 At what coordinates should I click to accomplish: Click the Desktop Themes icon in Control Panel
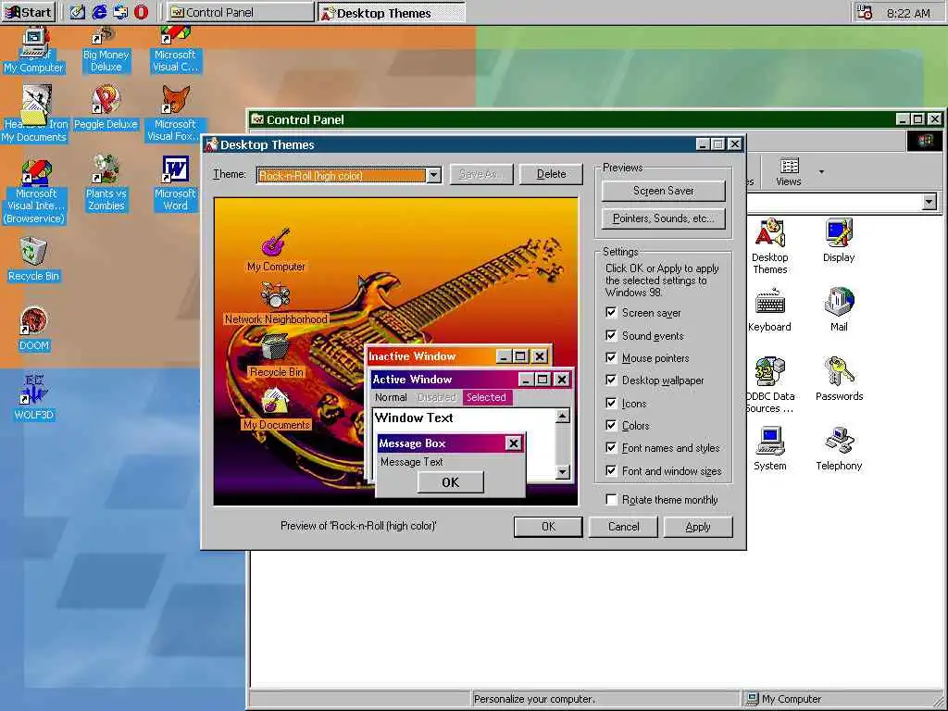[x=769, y=246]
